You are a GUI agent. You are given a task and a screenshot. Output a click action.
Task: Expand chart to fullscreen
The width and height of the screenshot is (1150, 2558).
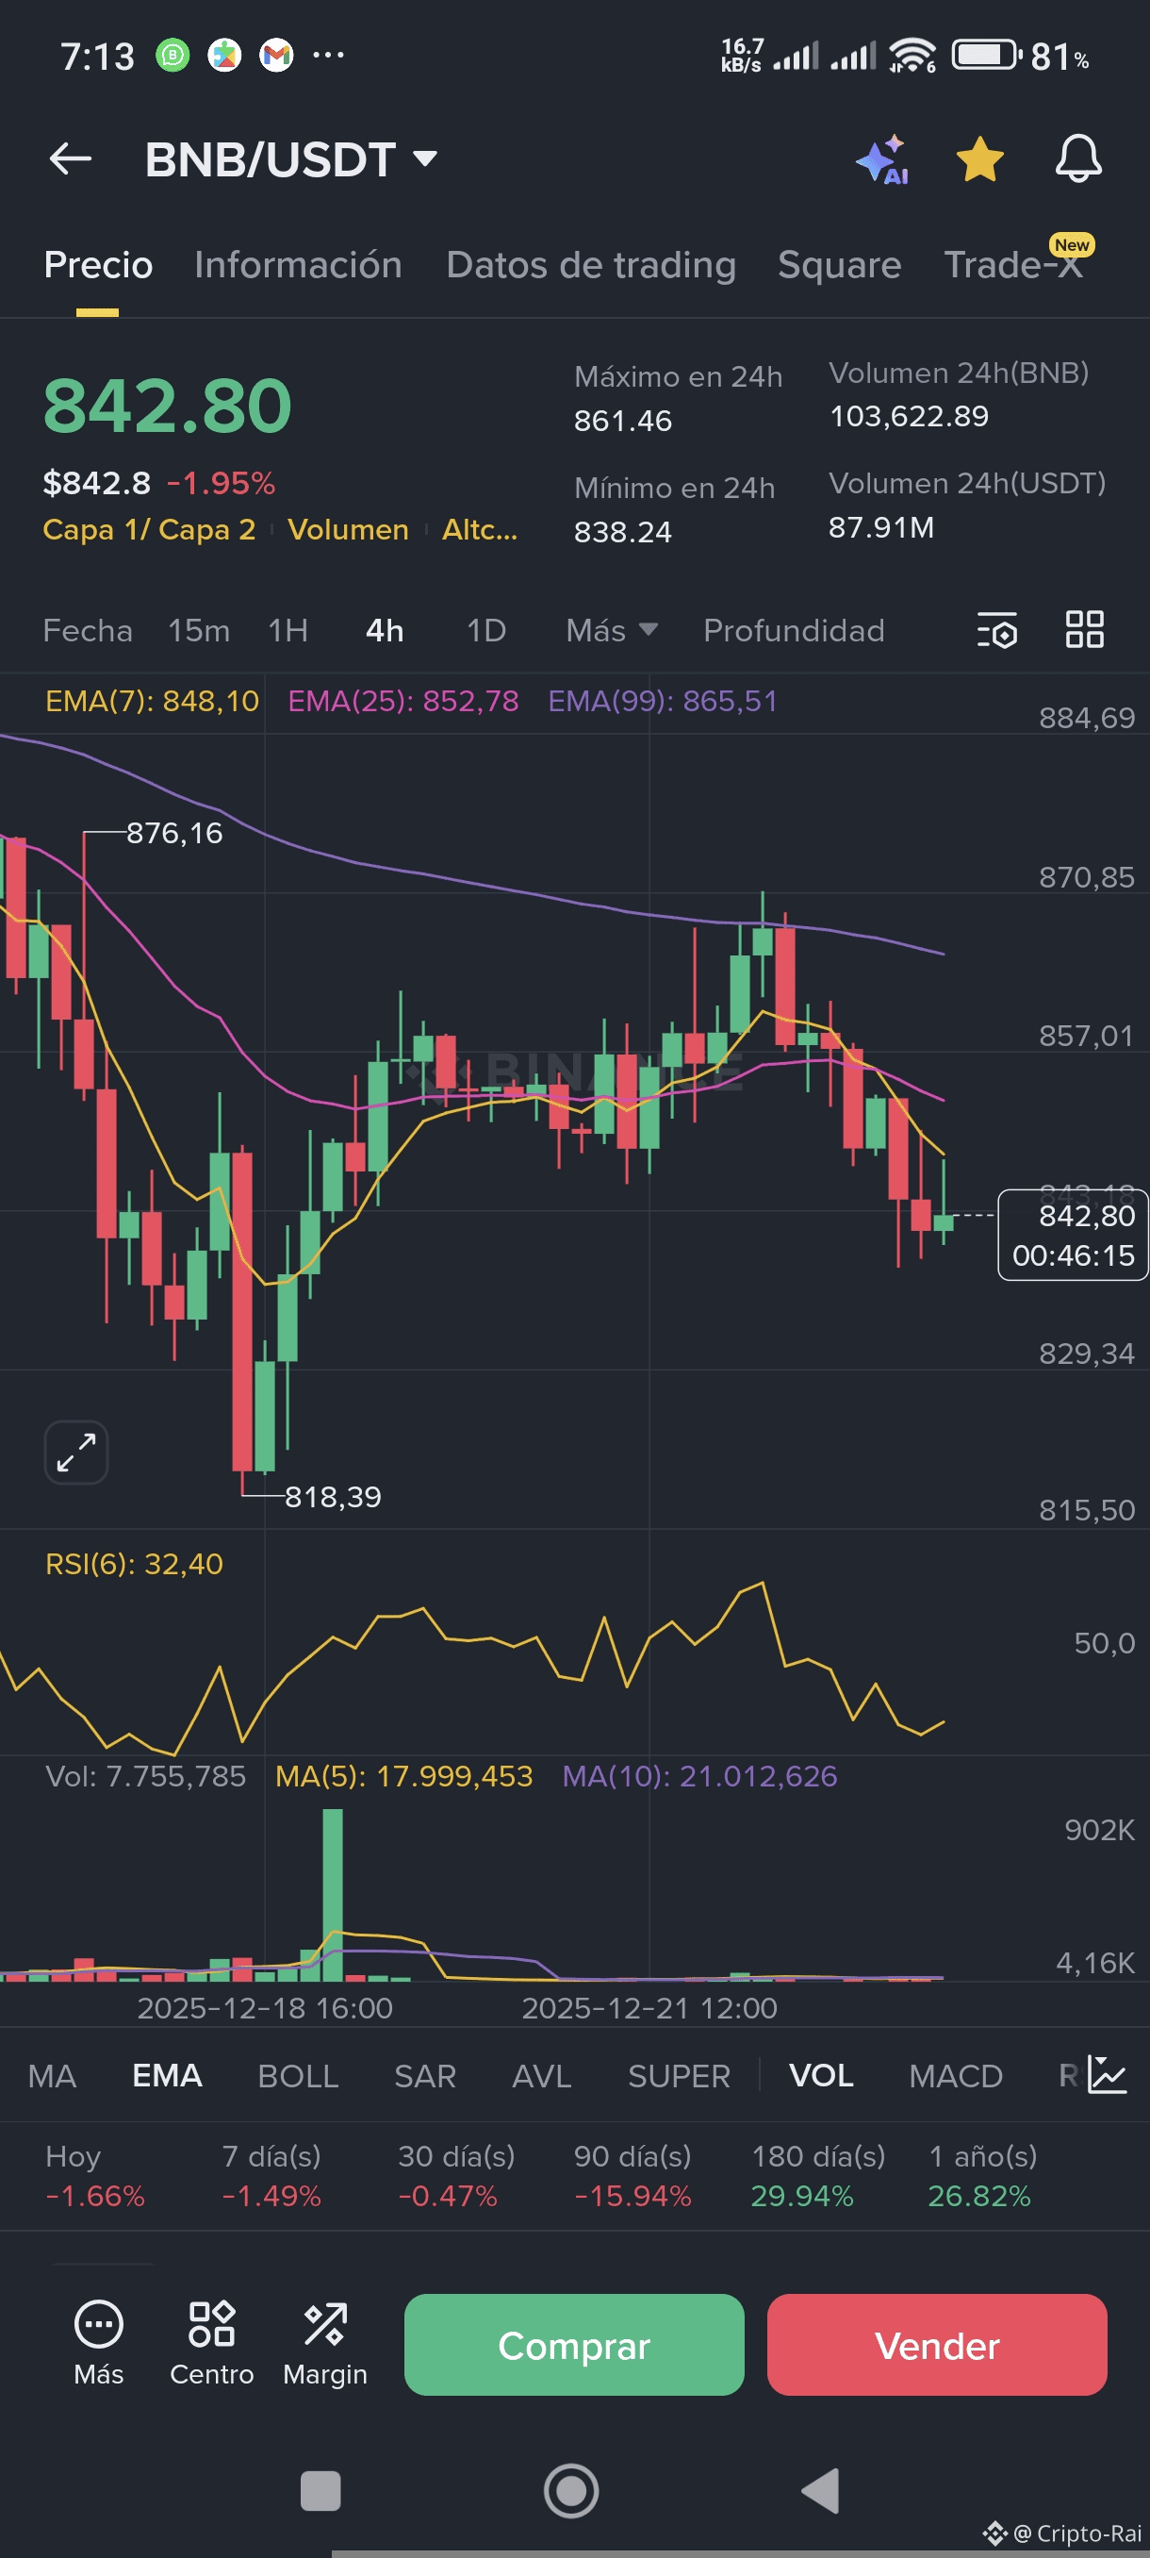76,1452
